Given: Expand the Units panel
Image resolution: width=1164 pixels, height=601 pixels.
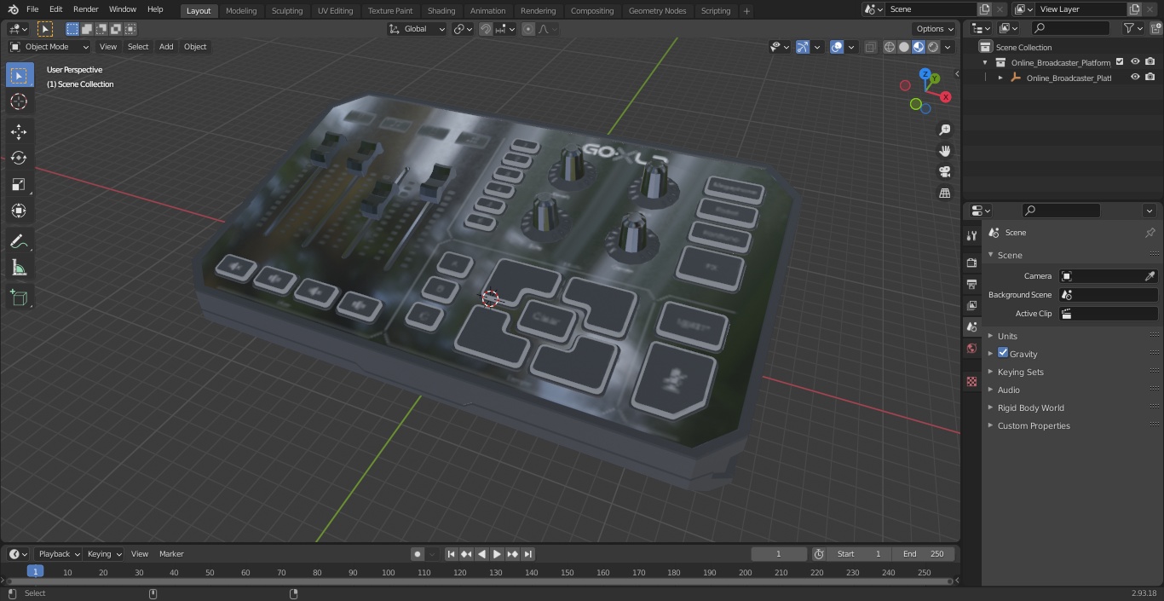Looking at the screenshot, I should click(1007, 336).
